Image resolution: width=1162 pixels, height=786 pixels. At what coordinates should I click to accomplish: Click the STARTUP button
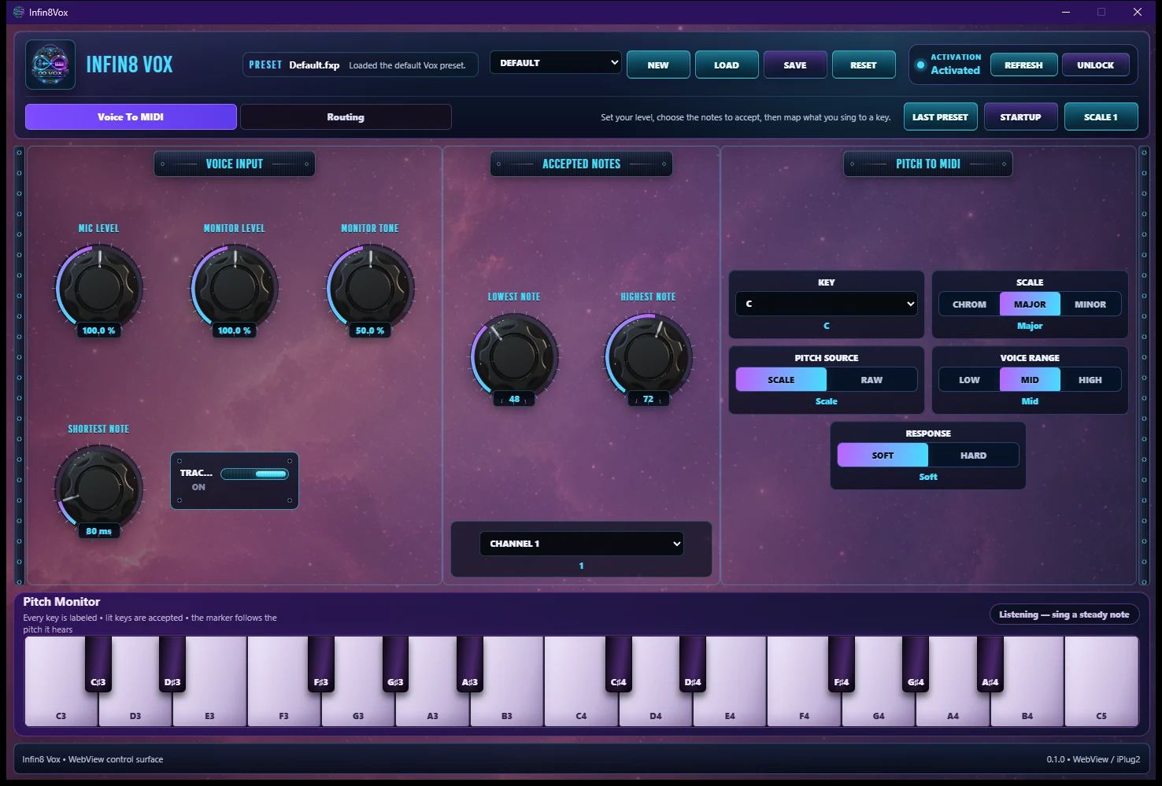(x=1020, y=116)
